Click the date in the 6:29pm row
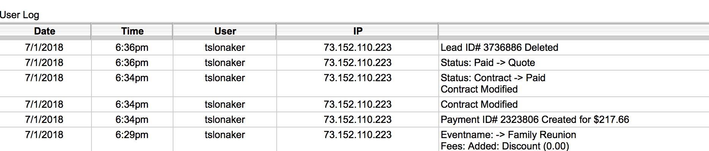This screenshot has width=709, height=151. tap(44, 135)
